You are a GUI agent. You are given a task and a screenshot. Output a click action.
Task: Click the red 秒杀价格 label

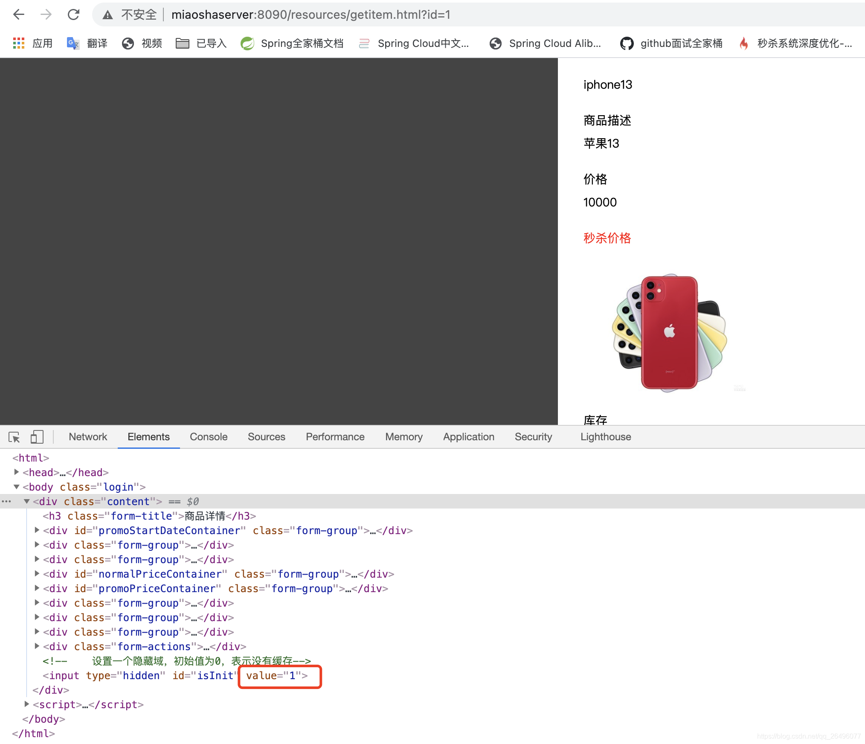click(607, 238)
